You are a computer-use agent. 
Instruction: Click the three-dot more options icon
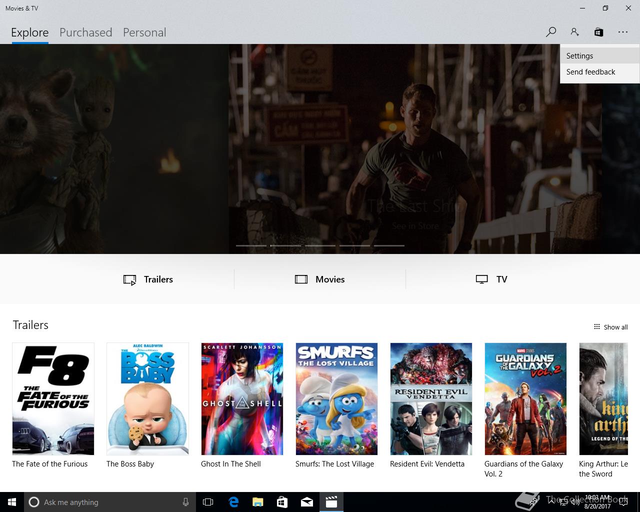(622, 32)
